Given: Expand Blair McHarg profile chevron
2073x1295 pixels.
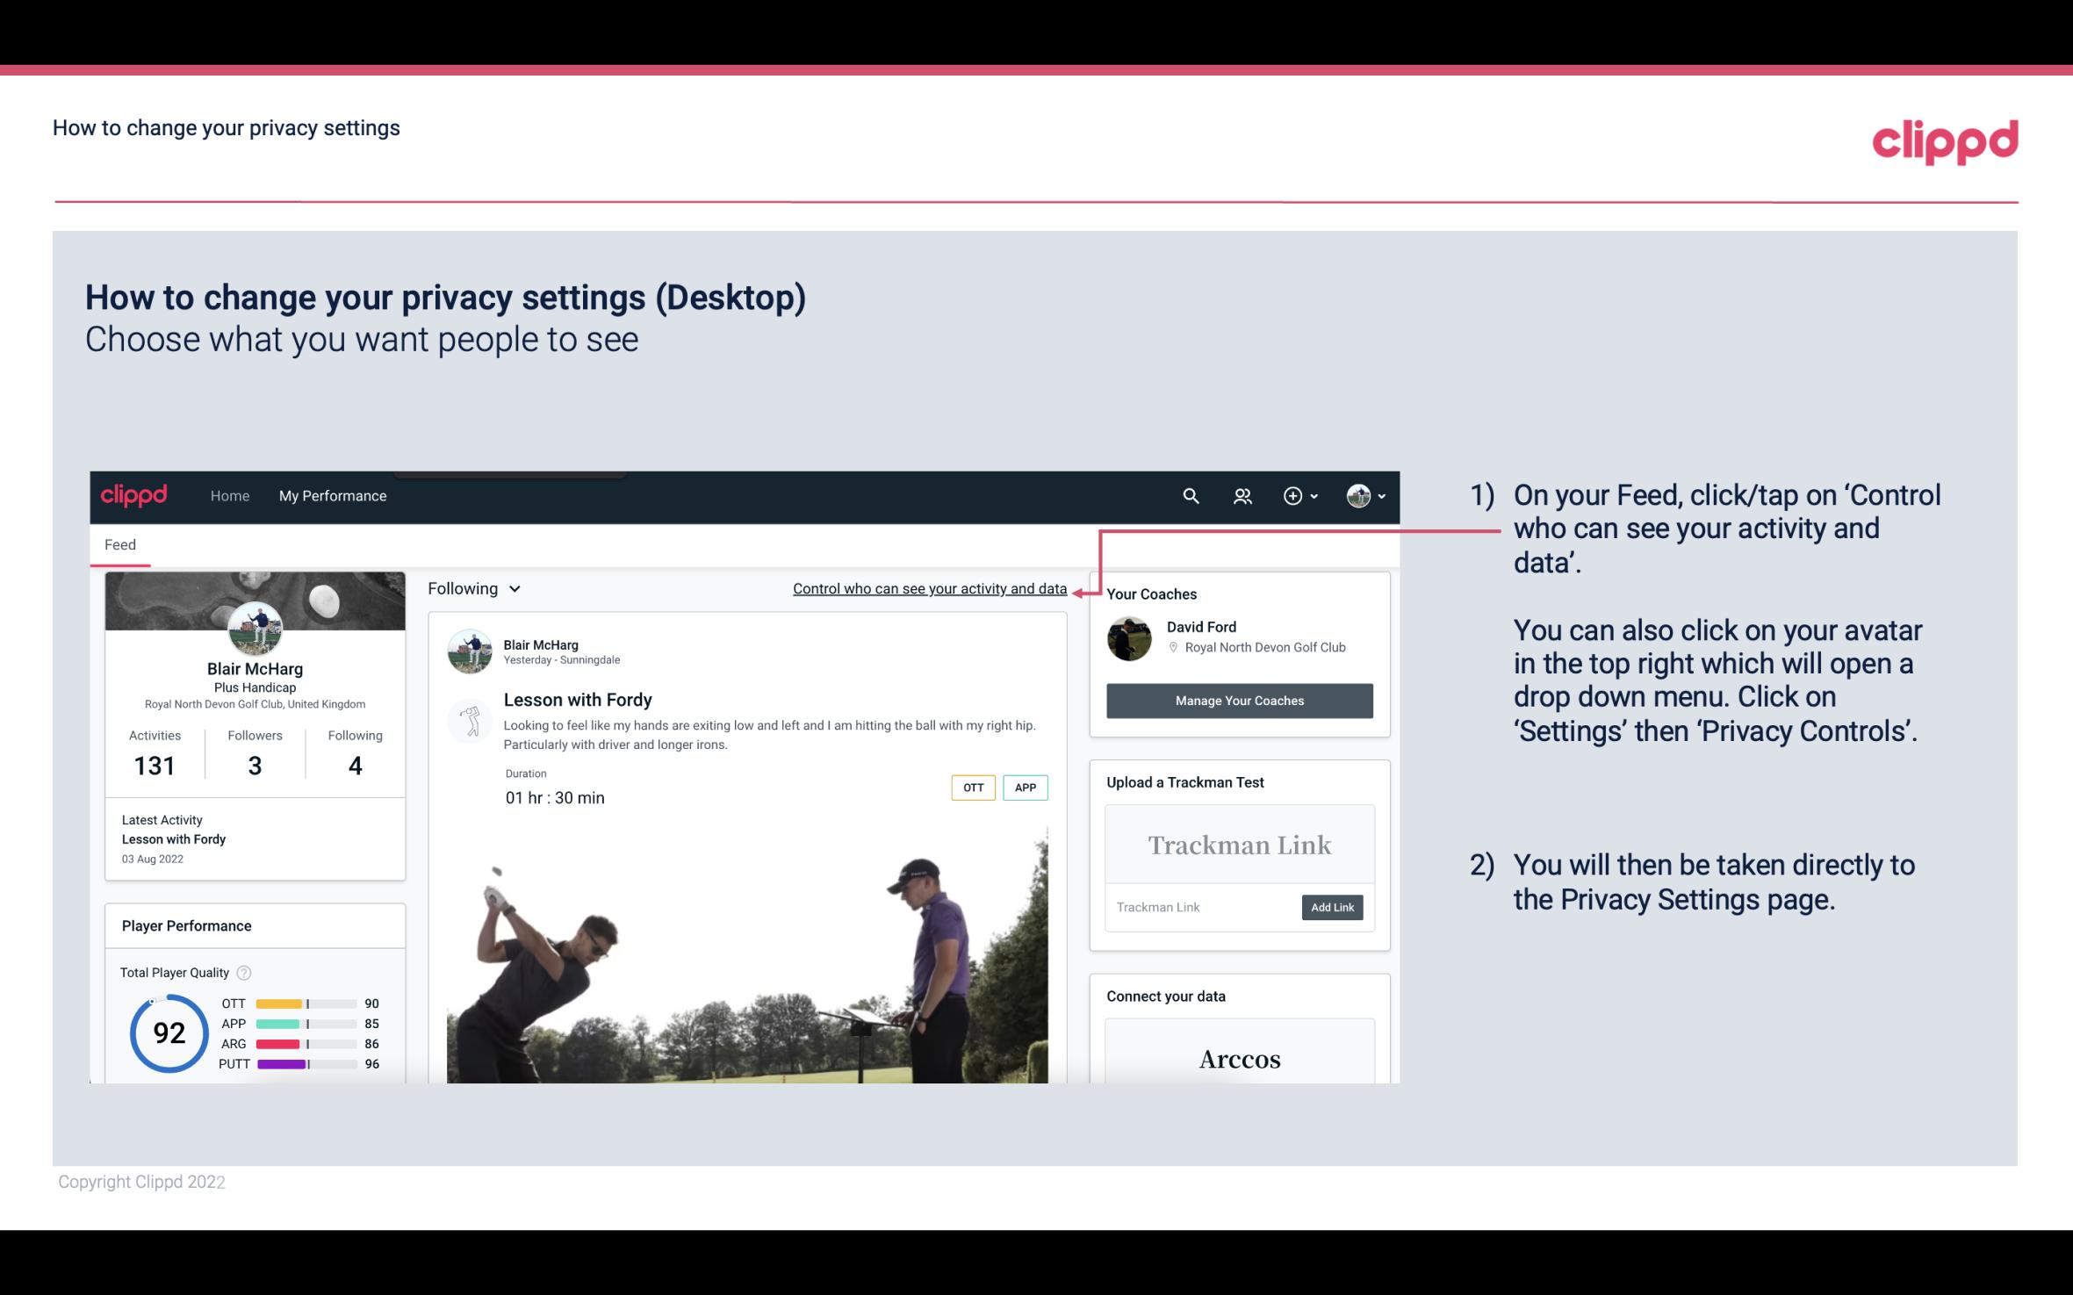Looking at the screenshot, I should [x=1381, y=495].
